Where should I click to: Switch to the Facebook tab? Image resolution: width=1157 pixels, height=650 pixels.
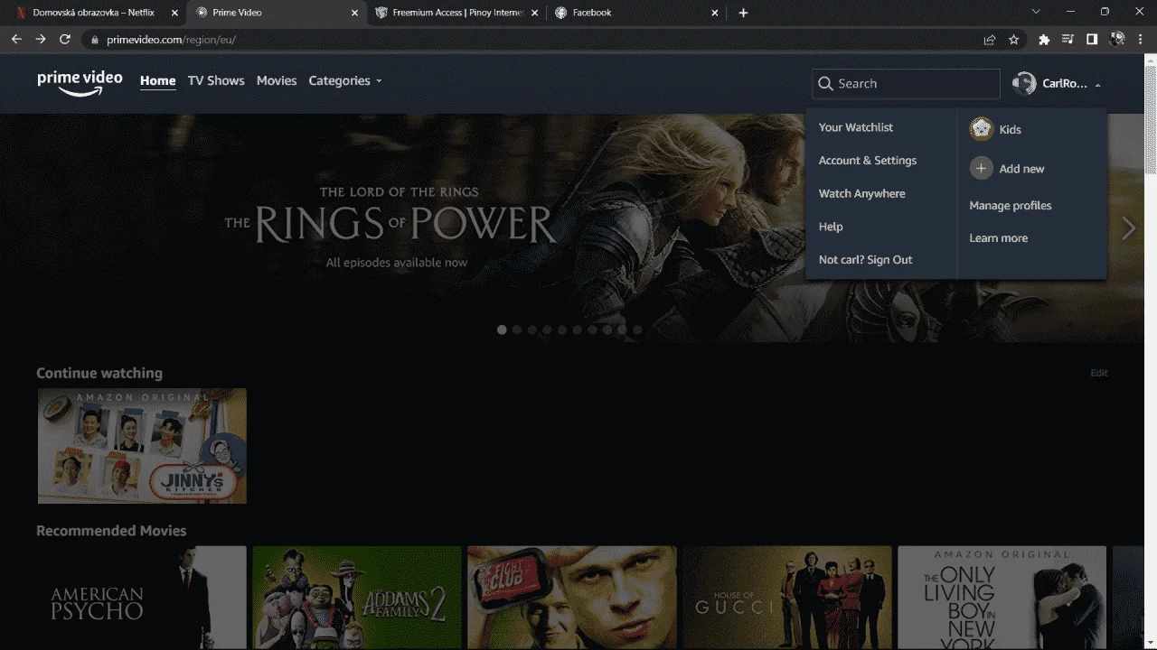click(x=636, y=13)
